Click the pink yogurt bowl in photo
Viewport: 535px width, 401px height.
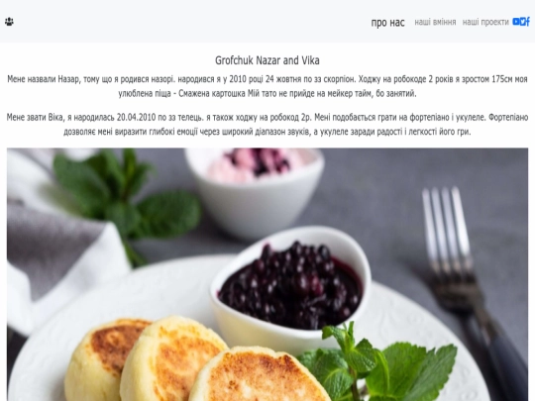256,191
